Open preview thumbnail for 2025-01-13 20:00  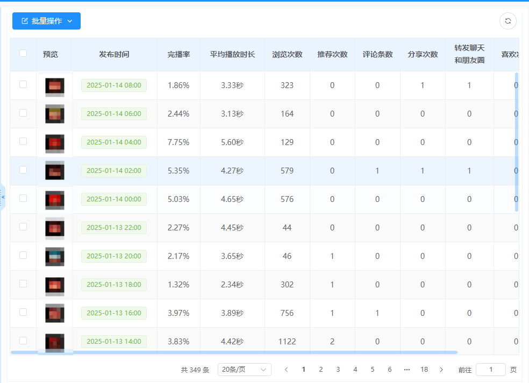[55, 257]
